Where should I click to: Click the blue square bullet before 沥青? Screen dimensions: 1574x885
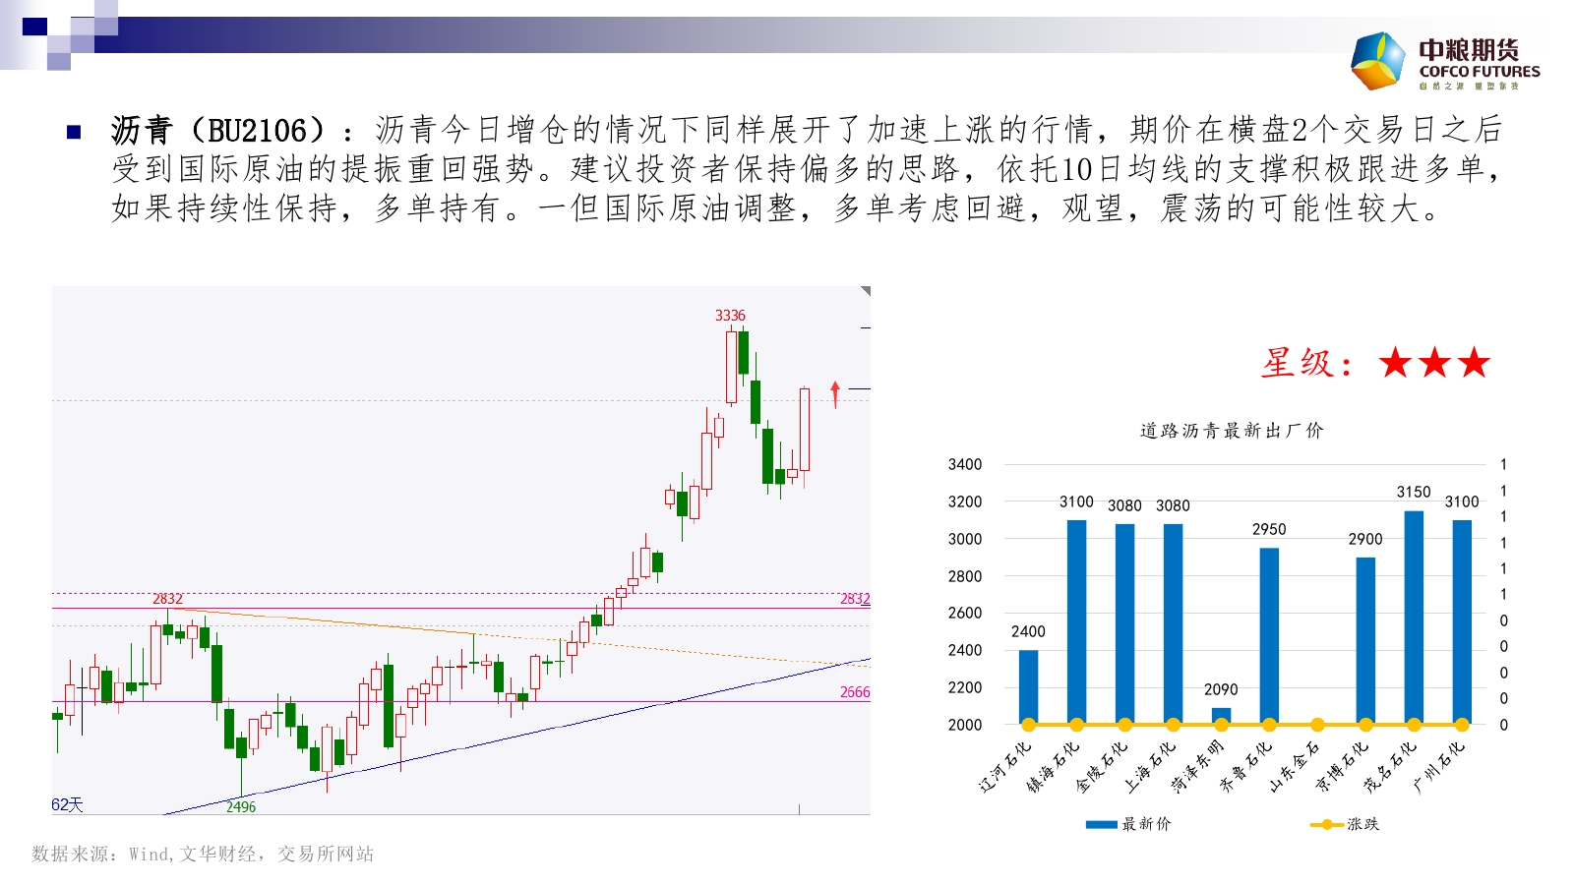(x=74, y=132)
